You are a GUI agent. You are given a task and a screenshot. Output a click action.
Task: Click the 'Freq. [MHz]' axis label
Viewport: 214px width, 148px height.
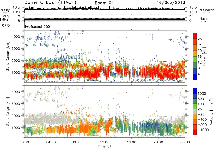pyautogui.click(x=5, y=18)
